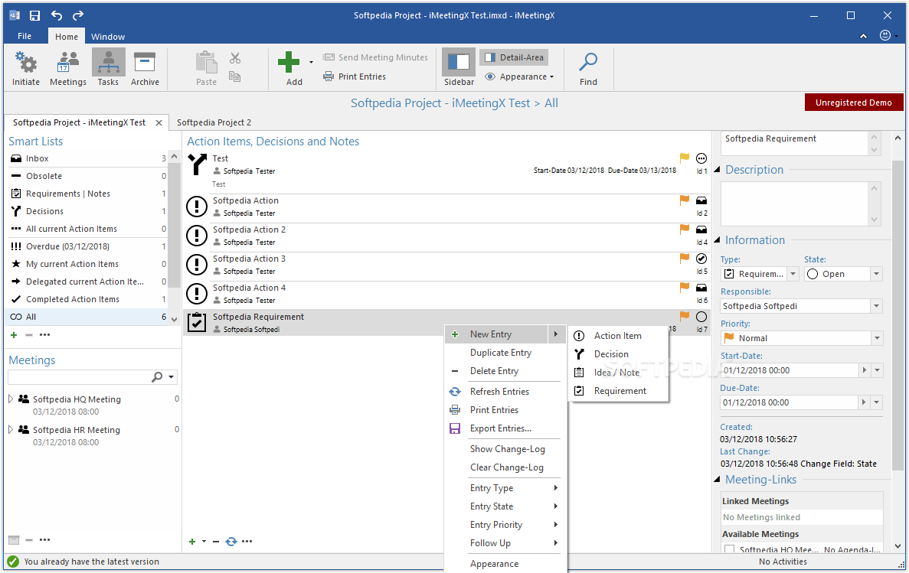This screenshot has width=909, height=573.
Task: Choose Duplicate Entry in context menu
Action: 500,352
